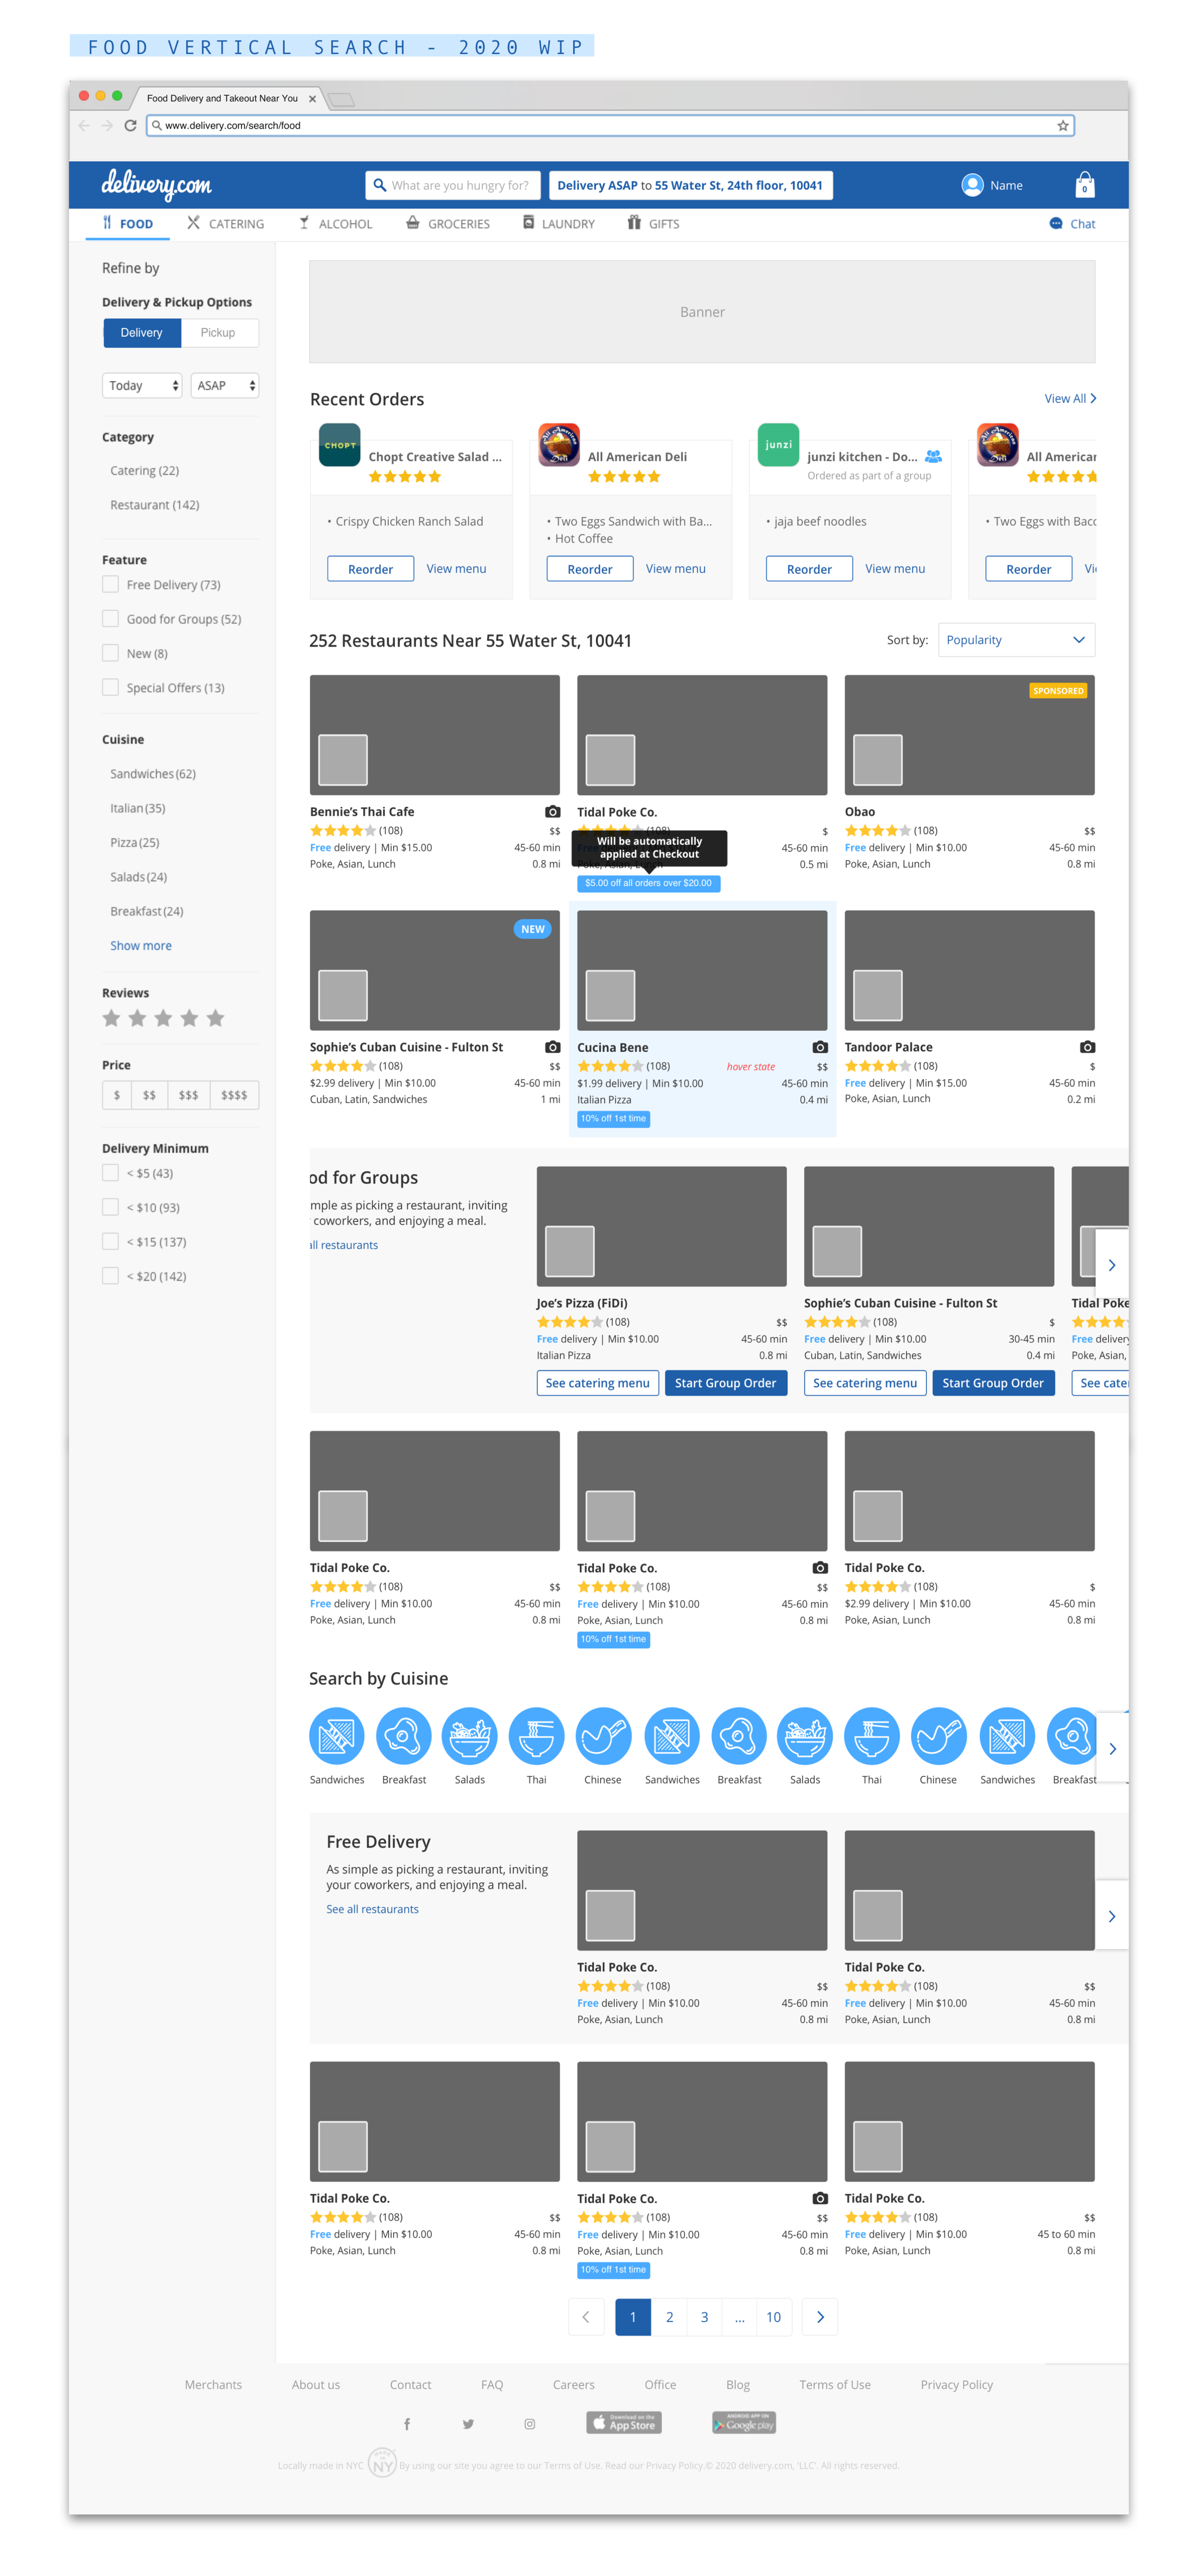Select the Alcohol tab
Screen dimensions: 1197x2576
click(x=335, y=223)
